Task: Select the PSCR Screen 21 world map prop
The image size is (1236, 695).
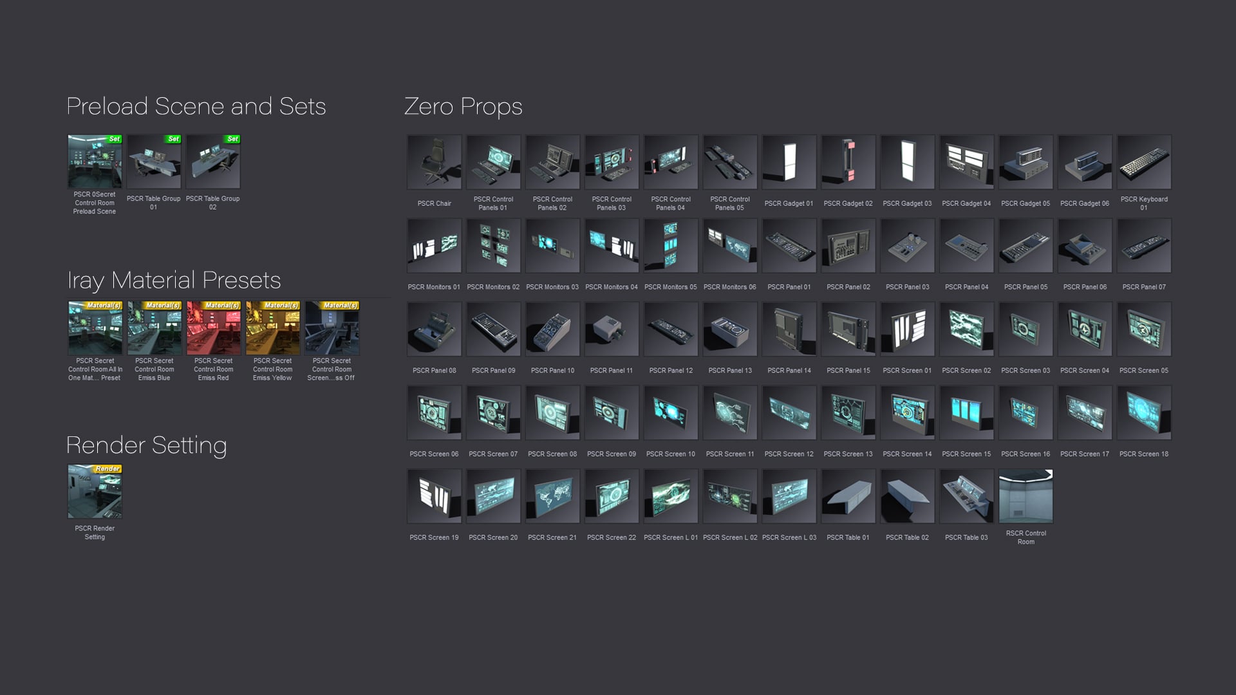Action: tap(552, 496)
